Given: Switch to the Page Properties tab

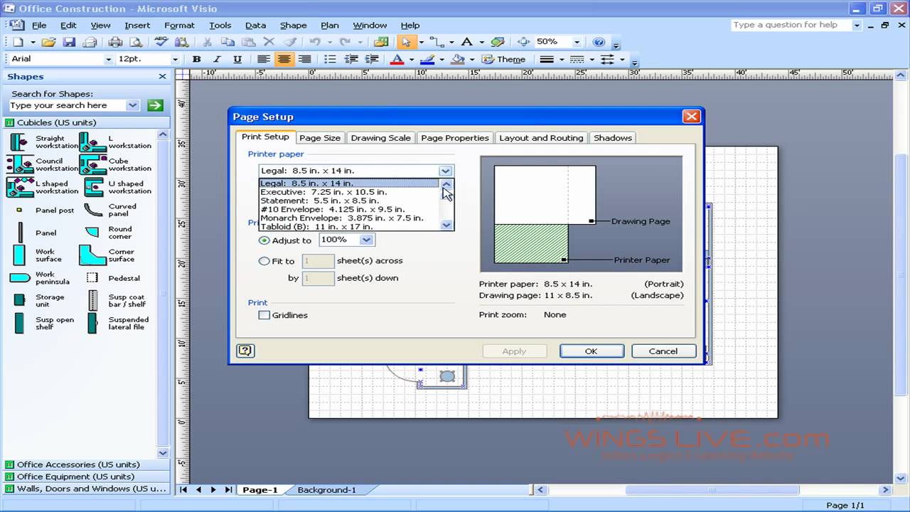Looking at the screenshot, I should pos(455,138).
